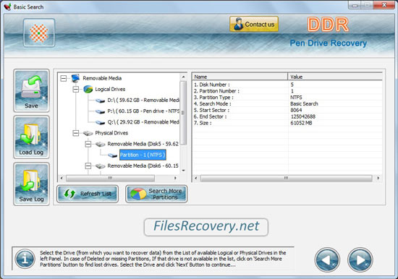The image size is (398, 279).
Task: Go back using the left arrow button
Action: (327, 260)
